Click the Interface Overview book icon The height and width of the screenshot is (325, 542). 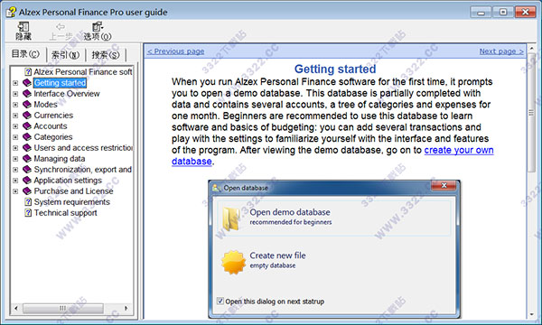point(27,94)
